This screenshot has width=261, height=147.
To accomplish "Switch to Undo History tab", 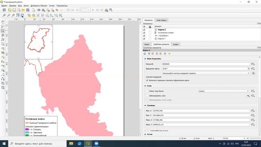I will 161,20.
